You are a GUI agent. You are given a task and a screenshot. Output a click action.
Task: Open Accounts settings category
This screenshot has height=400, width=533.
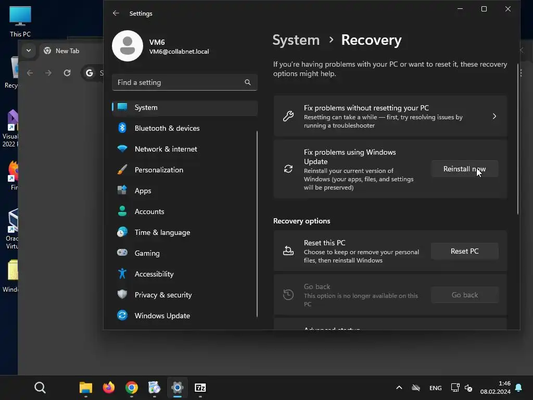coord(185,211)
